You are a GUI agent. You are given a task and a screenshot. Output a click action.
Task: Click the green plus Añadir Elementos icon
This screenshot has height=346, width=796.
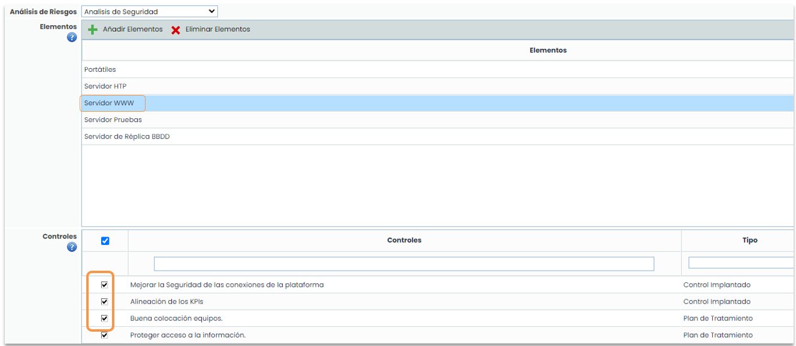pyautogui.click(x=93, y=29)
